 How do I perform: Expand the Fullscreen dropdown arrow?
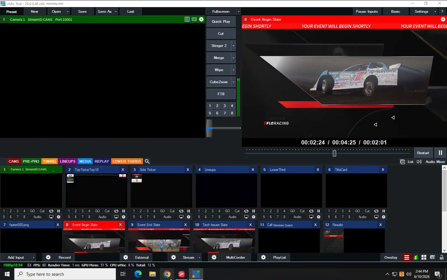click(239, 11)
